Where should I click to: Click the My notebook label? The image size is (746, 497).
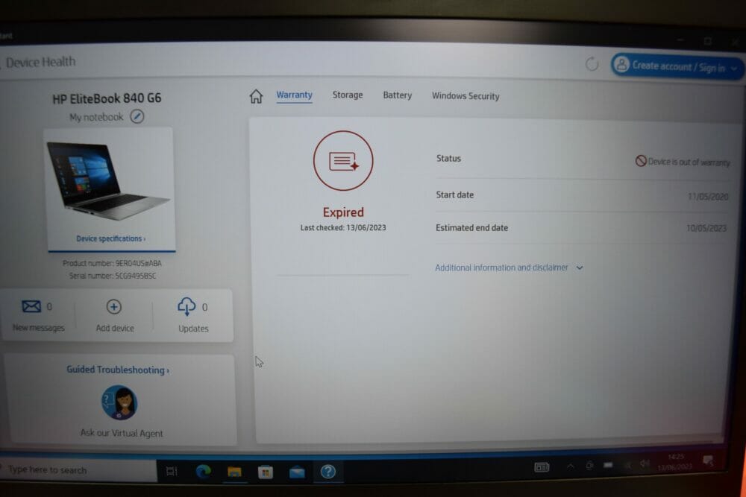pos(96,117)
